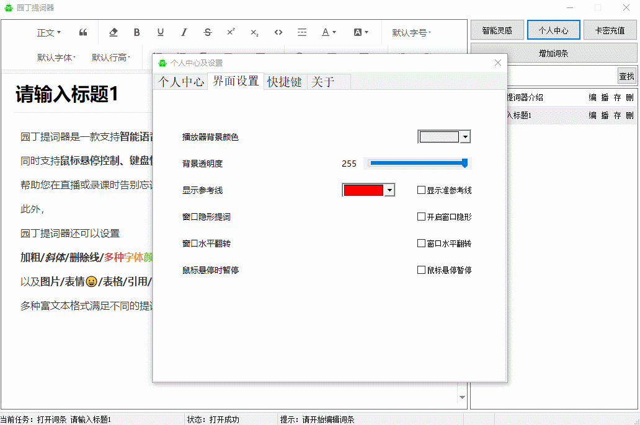Insert a blockquote with the quote icon

pos(83,32)
